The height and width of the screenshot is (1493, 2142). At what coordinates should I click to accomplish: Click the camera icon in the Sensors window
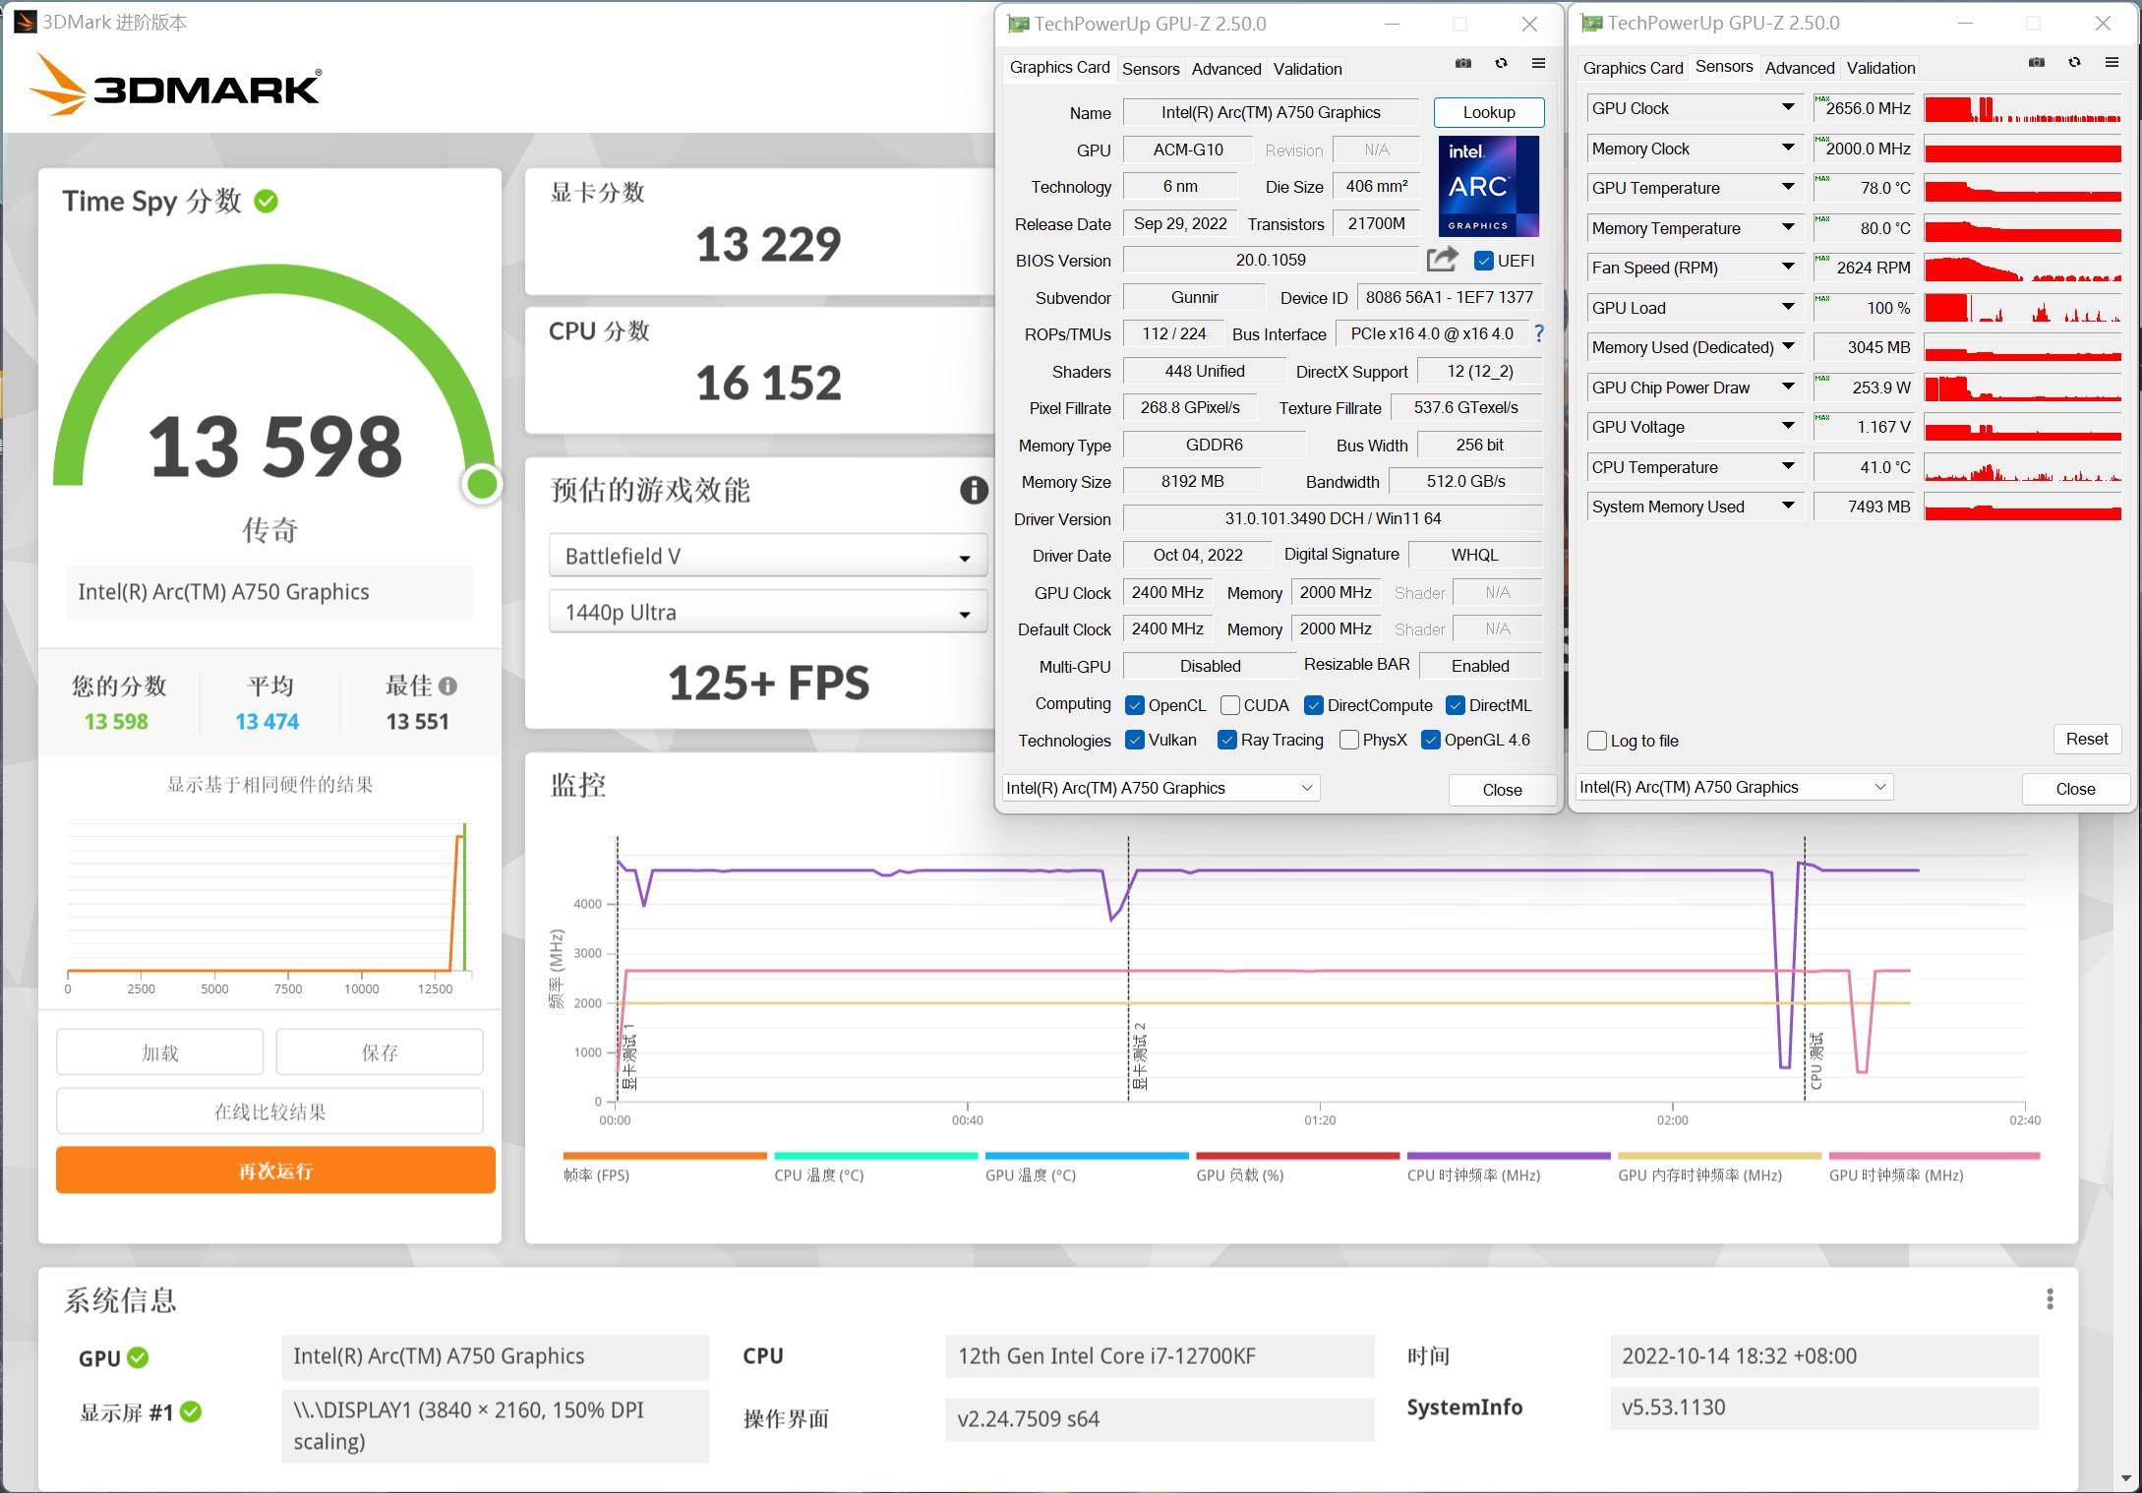tap(2038, 61)
